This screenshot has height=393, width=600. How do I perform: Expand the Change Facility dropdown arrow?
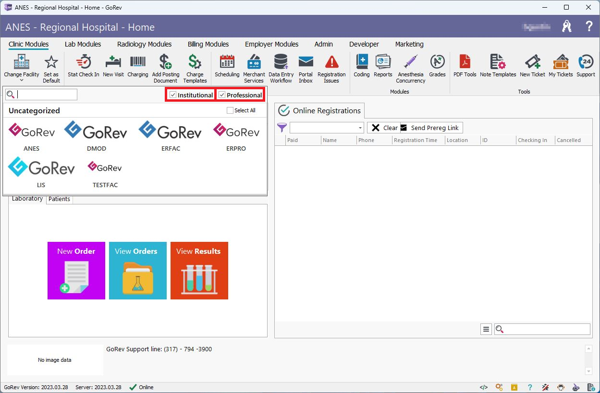tap(22, 81)
